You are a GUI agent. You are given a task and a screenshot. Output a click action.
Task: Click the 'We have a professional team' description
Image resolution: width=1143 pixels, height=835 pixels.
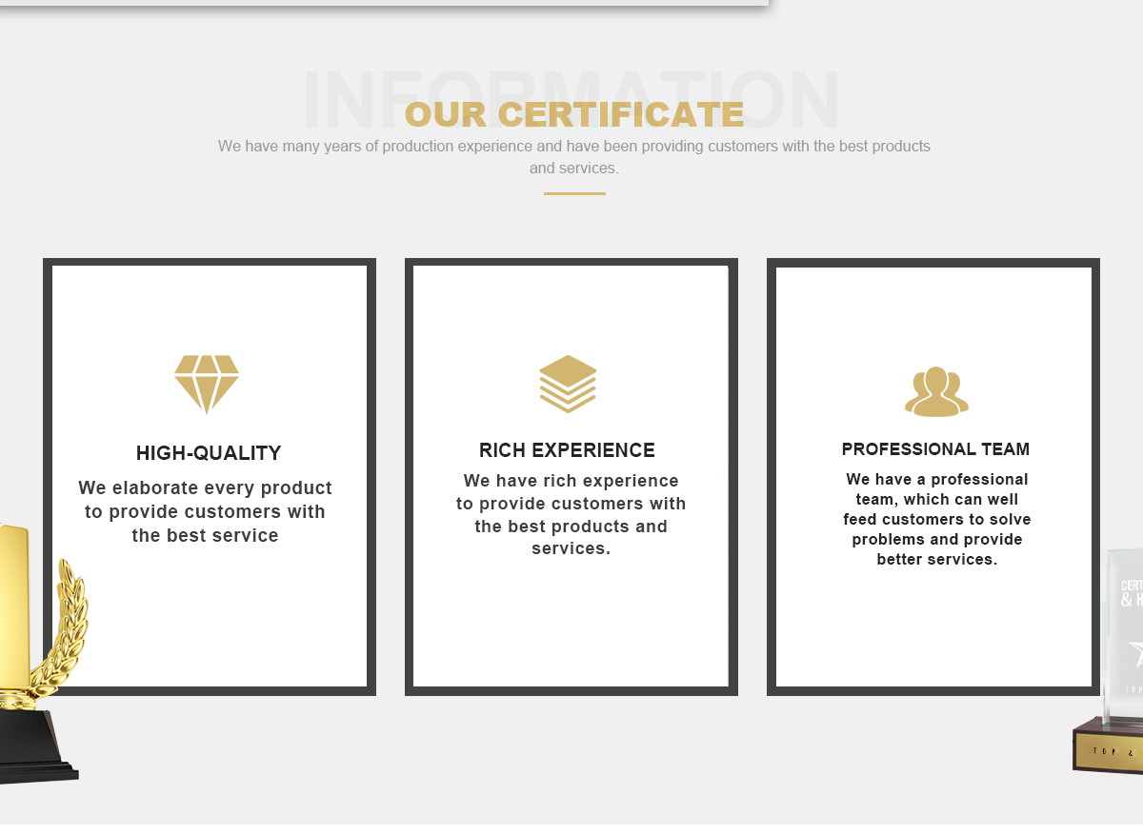936,519
